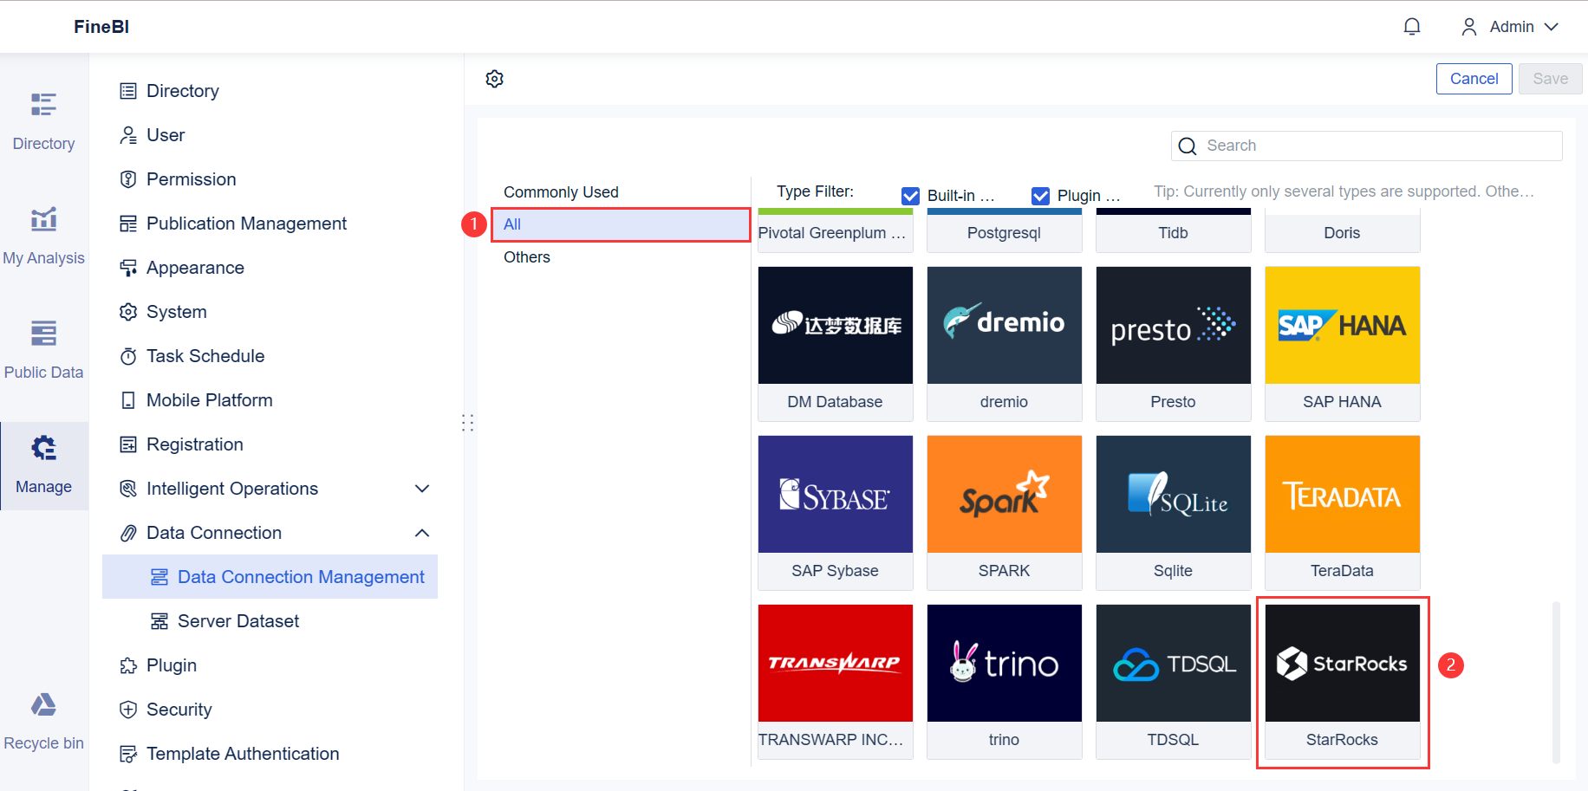Screen dimensions: 1588x791
Task: Select the My Analysis sidebar icon
Action: click(x=42, y=219)
